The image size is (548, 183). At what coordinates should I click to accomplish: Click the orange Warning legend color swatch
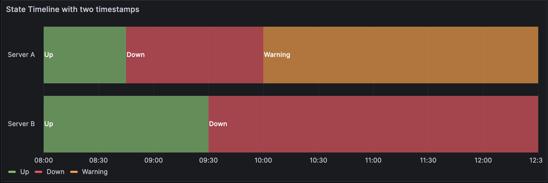pos(74,172)
